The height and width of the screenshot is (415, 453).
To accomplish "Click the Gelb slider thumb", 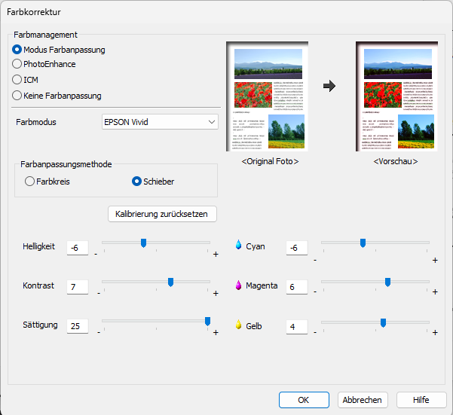I will (x=383, y=323).
